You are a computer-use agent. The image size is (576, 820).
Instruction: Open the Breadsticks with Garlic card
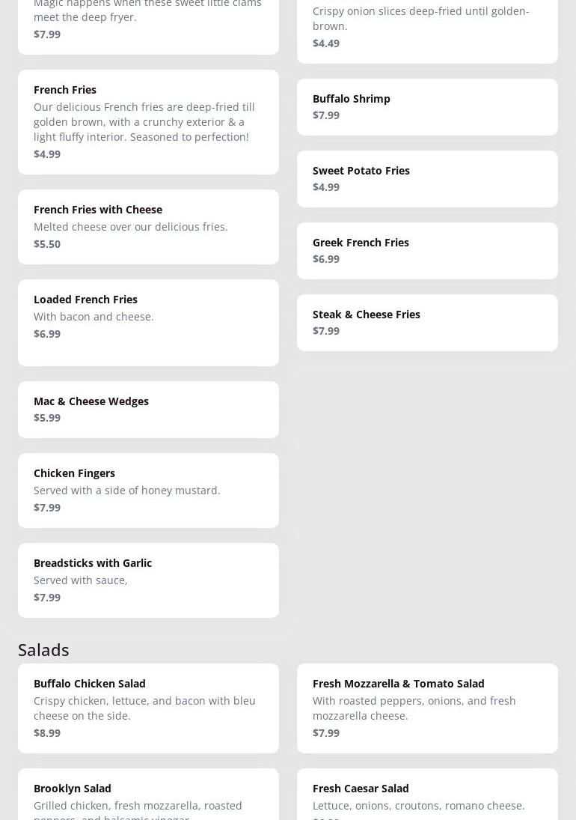pos(148,580)
